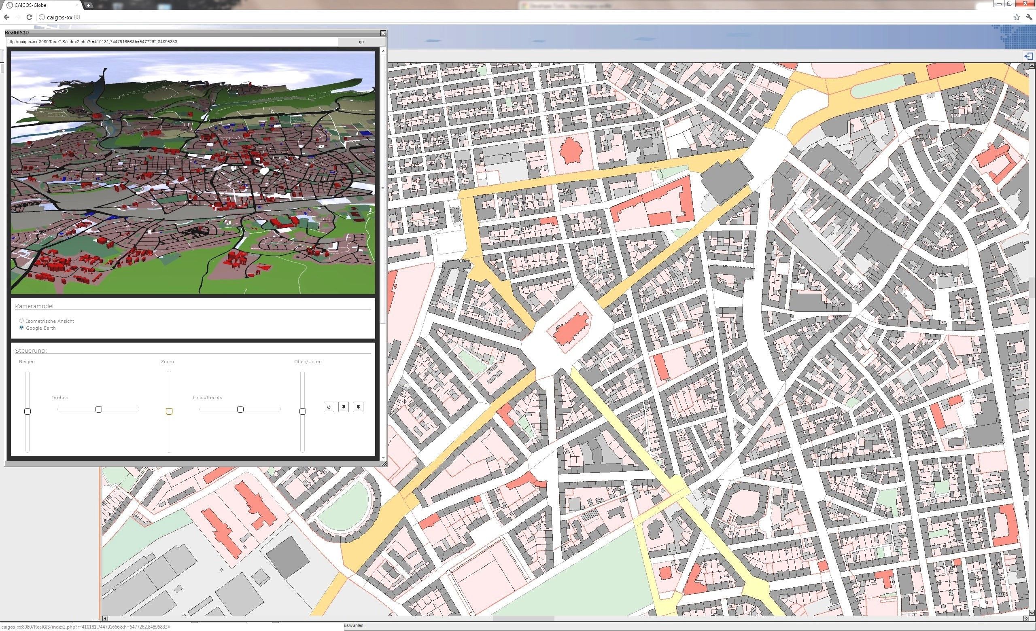Open the browser wrench settings menu

point(1029,17)
